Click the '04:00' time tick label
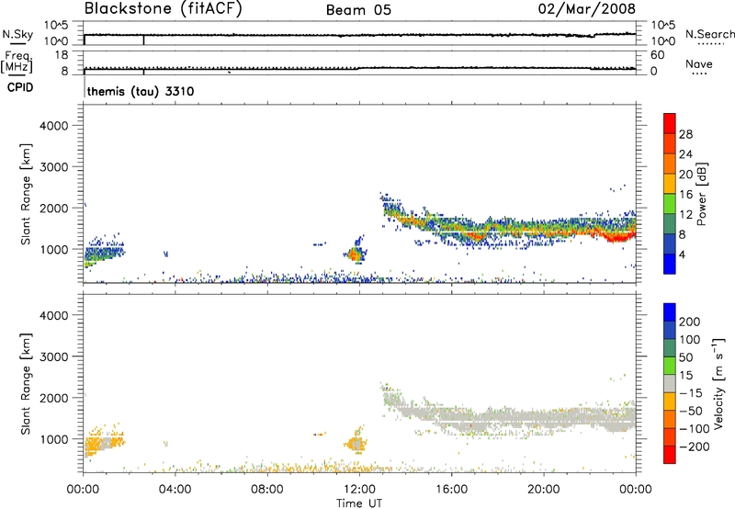The width and height of the screenshot is (735, 509). [175, 490]
